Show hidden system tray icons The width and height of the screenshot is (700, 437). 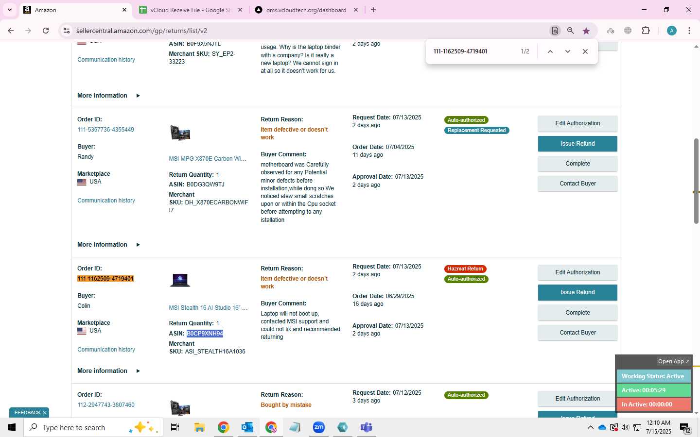pyautogui.click(x=590, y=427)
